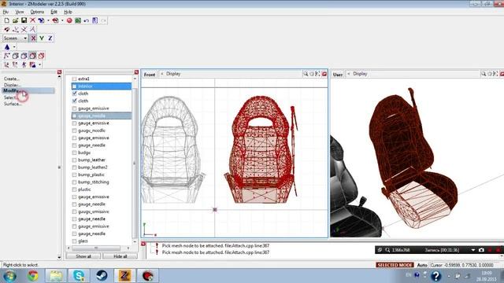Toggle the SELECTED MODE status button
This screenshot has width=504, height=283.
395,265
